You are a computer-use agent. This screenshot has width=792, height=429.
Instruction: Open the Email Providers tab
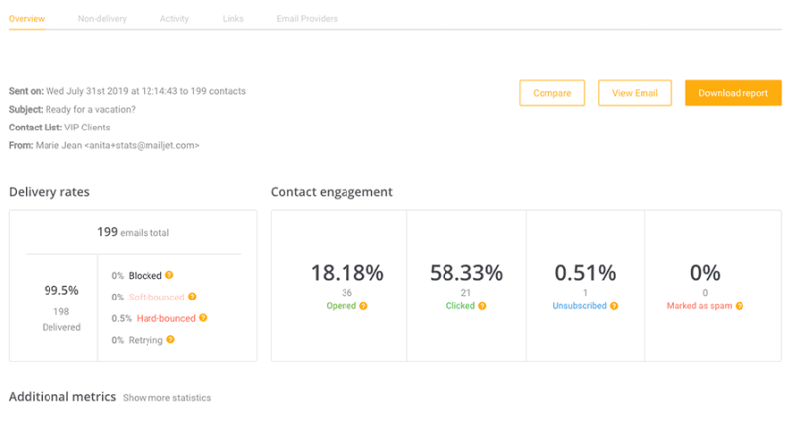307,19
